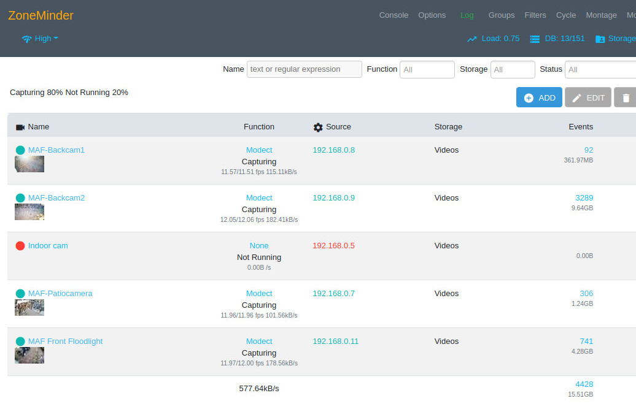Screen dimensions: 636x412
Task: Open the Function filter dropdown
Action: (427, 69)
